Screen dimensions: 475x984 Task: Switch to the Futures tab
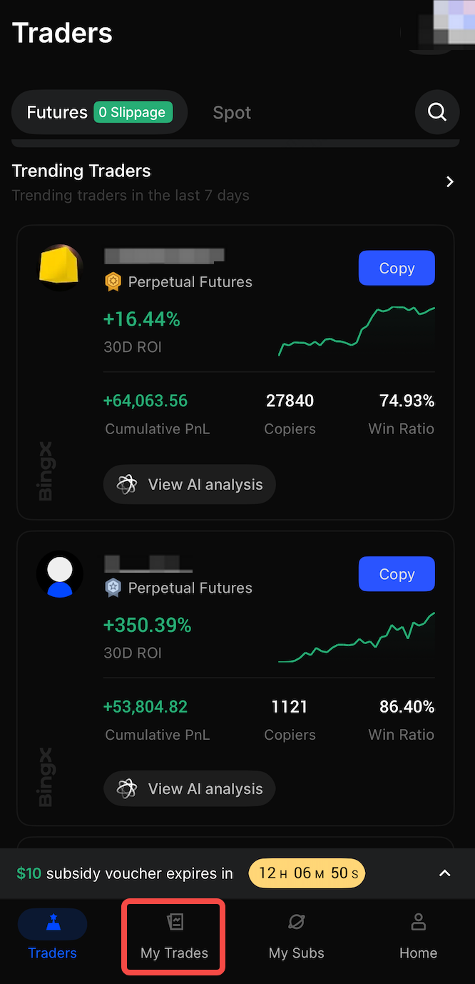coord(57,112)
